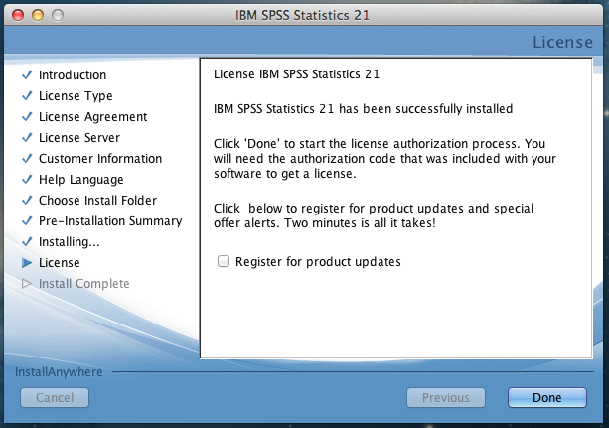Image resolution: width=609 pixels, height=428 pixels.
Task: Select the Installing... step in sidebar
Action: coord(70,242)
